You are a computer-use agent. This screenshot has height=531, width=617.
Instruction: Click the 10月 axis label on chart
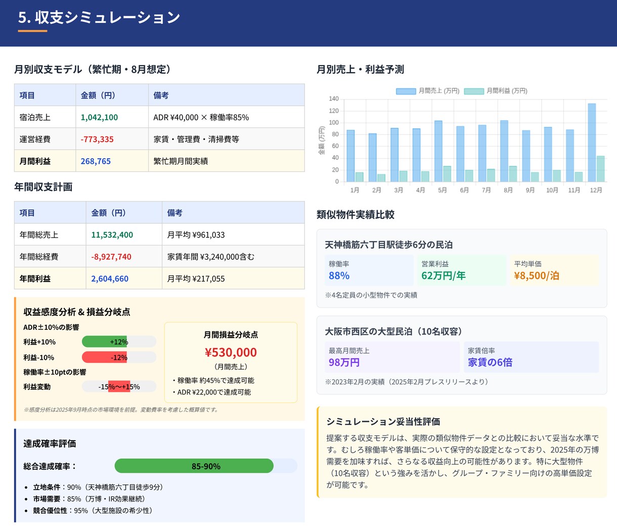tap(552, 190)
